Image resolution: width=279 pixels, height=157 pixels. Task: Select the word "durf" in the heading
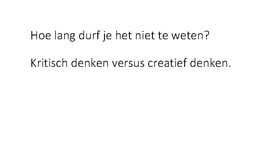(89, 35)
